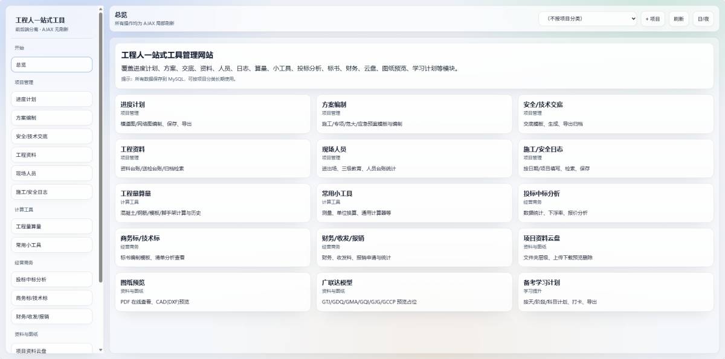Click the 项目资料云盘 module card
725x359 pixels.
[615, 247]
